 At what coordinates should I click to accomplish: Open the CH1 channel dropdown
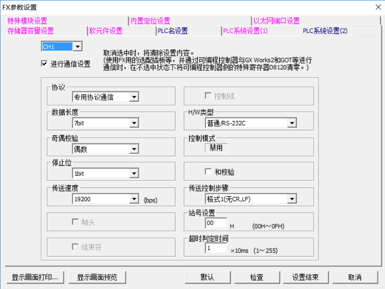point(77,47)
